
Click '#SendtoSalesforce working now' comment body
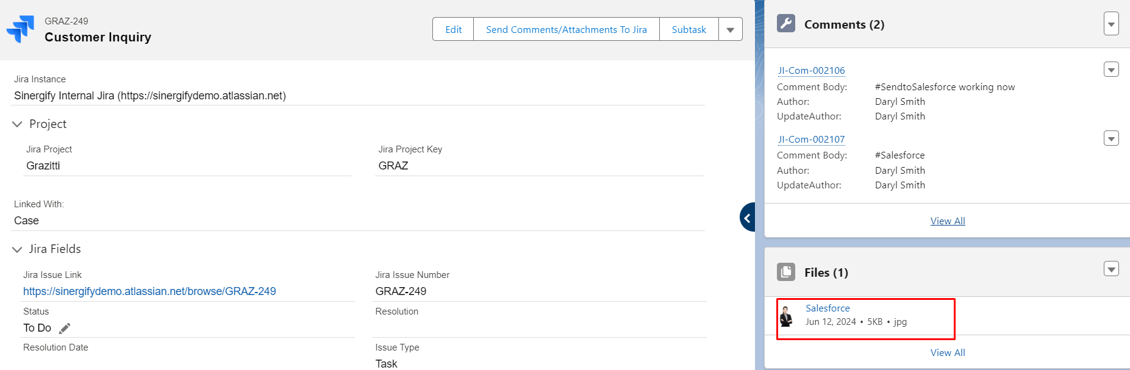(945, 87)
